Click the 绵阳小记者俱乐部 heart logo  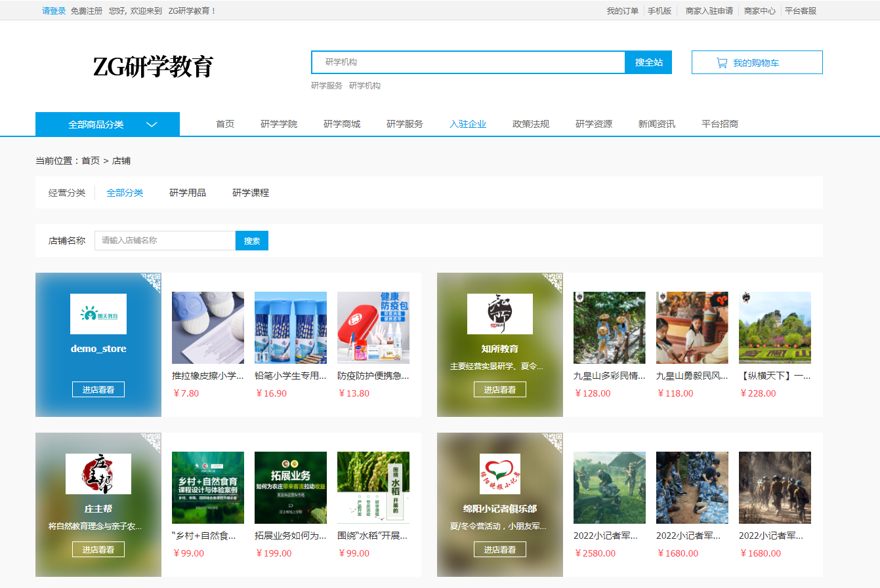499,474
